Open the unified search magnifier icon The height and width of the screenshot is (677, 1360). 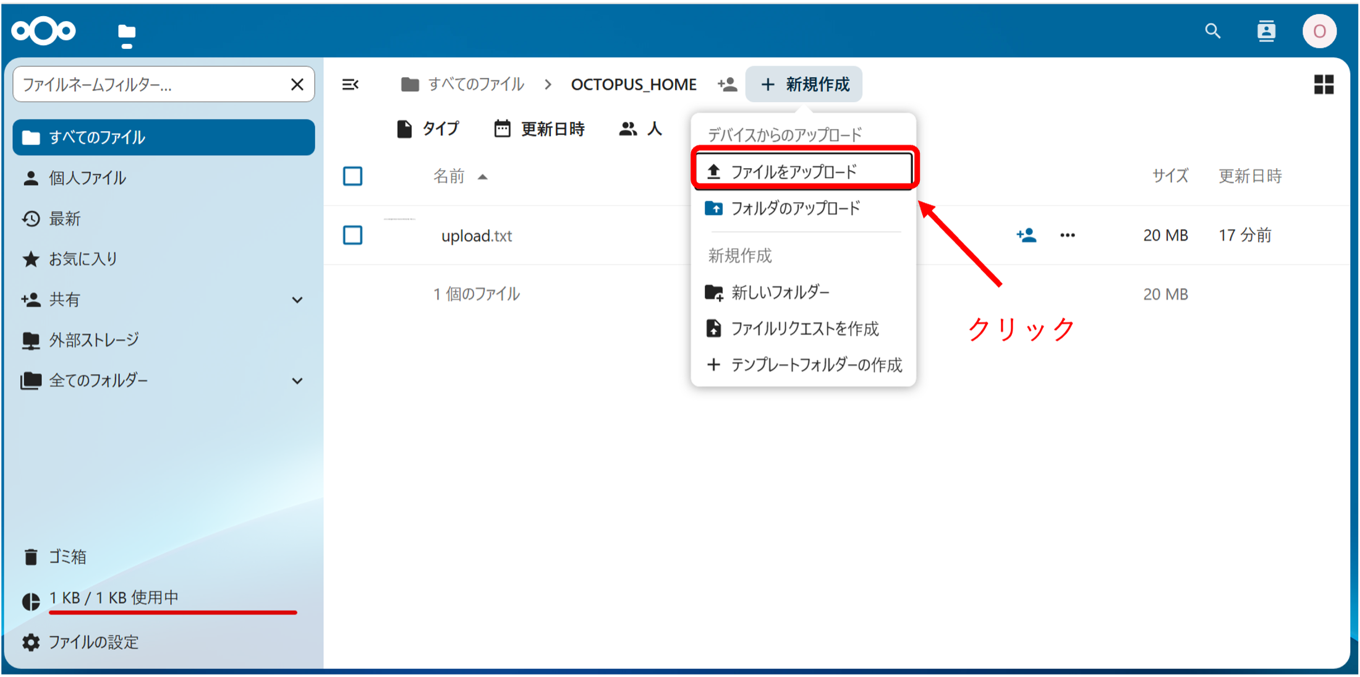(x=1212, y=31)
